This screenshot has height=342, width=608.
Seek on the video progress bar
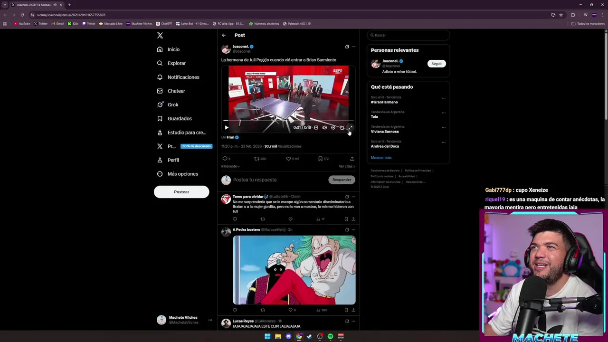pyautogui.click(x=288, y=122)
